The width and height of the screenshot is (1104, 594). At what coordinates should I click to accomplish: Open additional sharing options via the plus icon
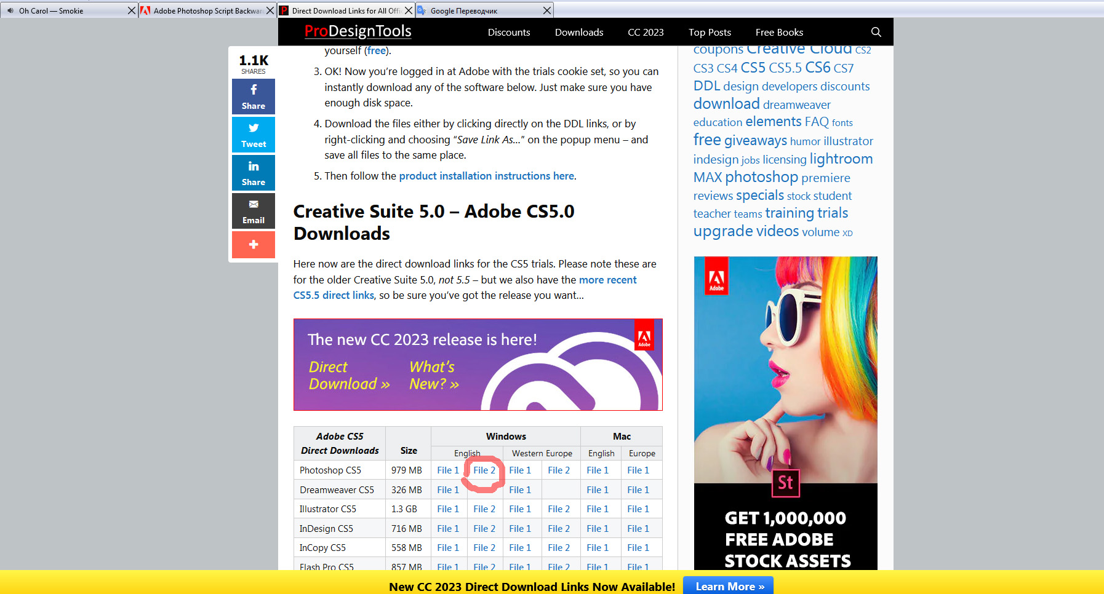pyautogui.click(x=253, y=245)
